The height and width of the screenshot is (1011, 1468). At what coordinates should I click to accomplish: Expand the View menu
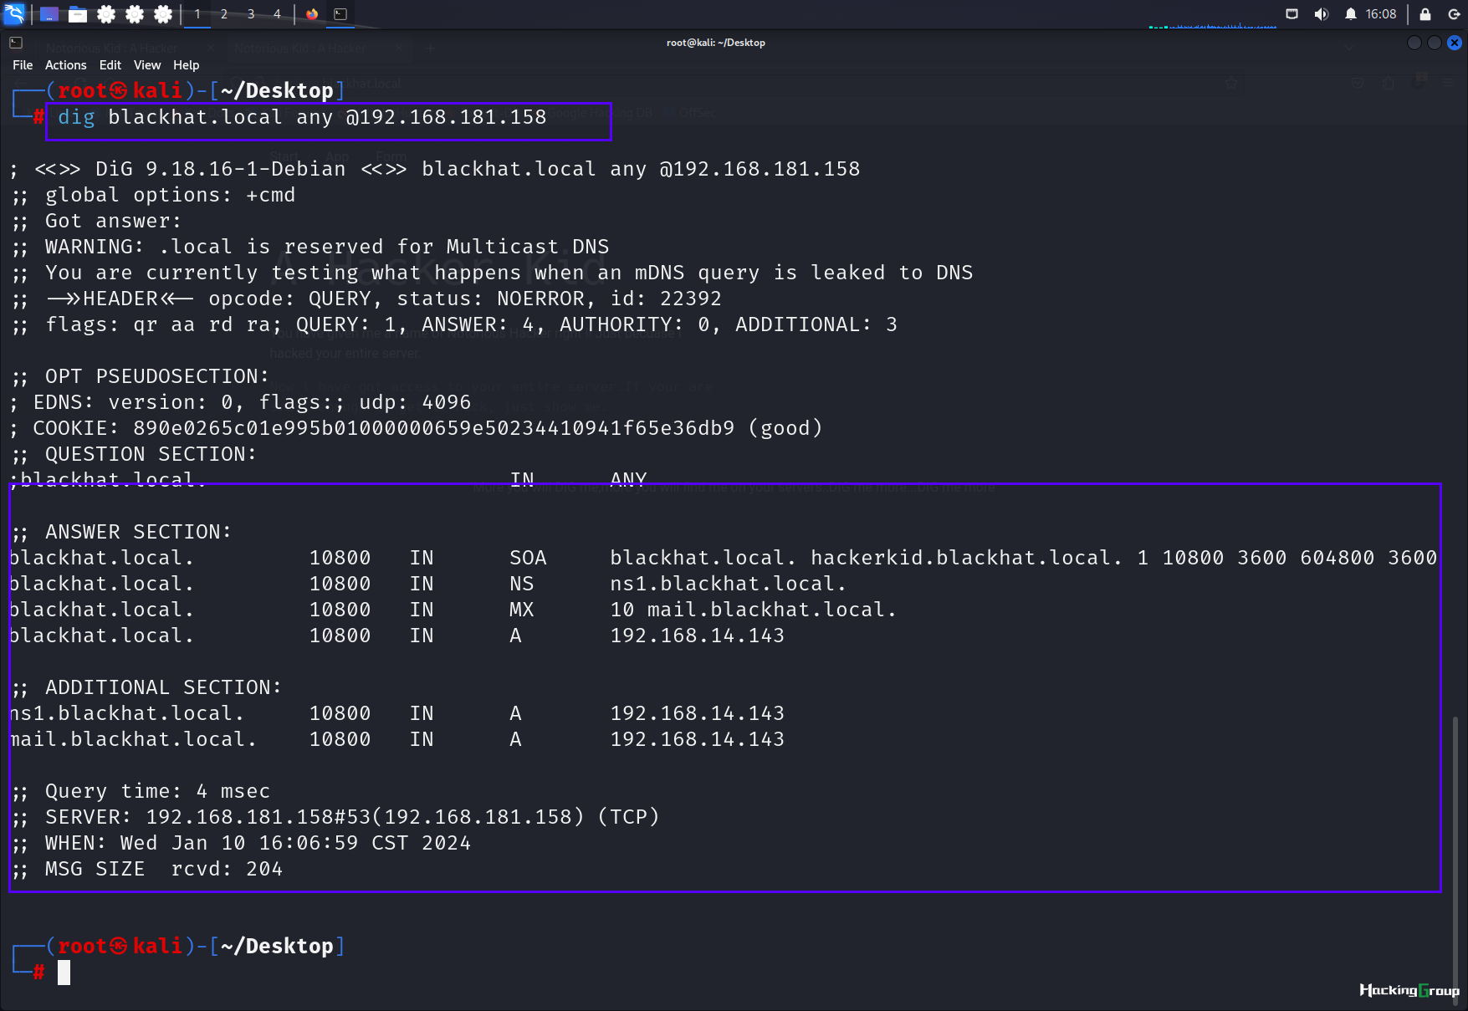[x=147, y=65]
